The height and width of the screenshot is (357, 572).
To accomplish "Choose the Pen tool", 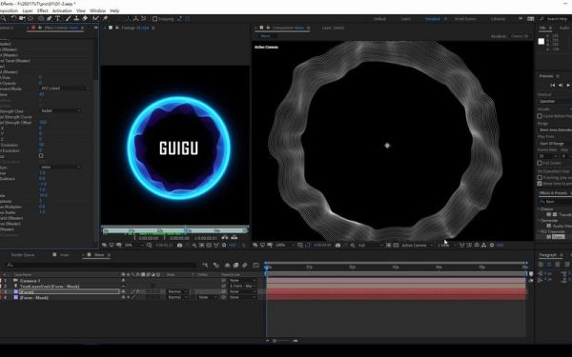I will (x=49, y=18).
